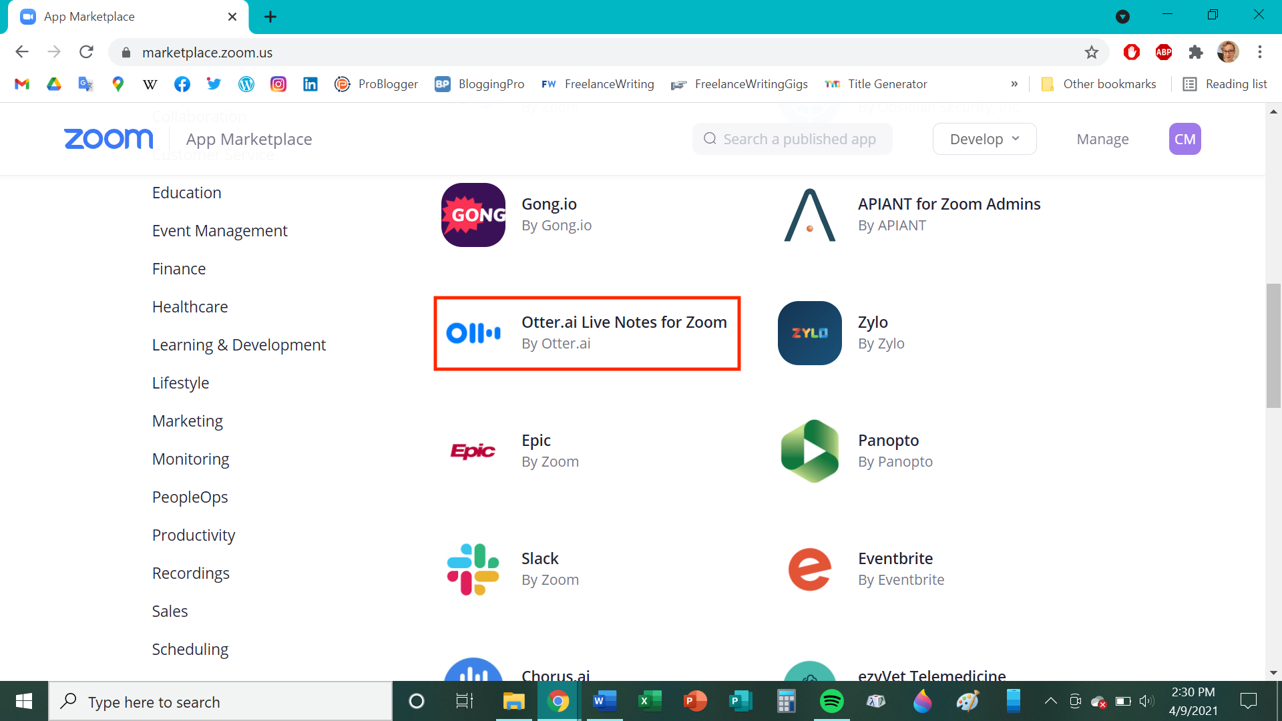
Task: Select the Lifestyle category
Action: (x=180, y=383)
